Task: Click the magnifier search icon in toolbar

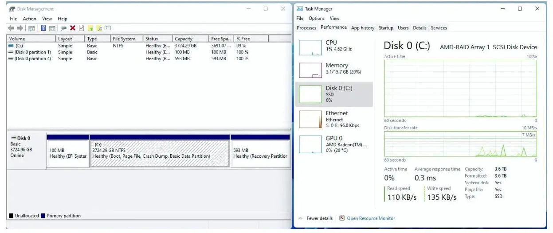Action: 99,28
